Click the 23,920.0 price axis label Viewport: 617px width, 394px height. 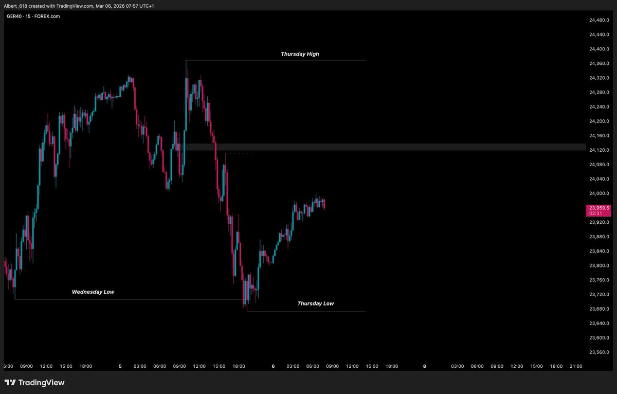599,222
